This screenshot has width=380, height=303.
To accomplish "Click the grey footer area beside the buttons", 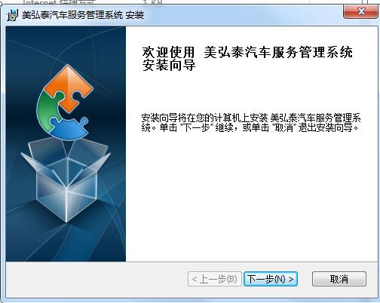I will (96, 280).
